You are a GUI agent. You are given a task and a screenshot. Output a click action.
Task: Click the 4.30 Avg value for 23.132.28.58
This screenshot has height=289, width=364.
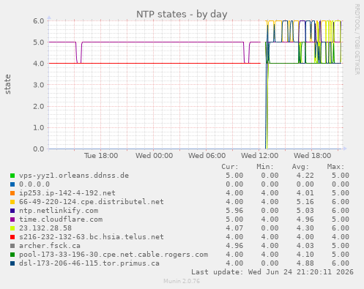click(x=305, y=228)
